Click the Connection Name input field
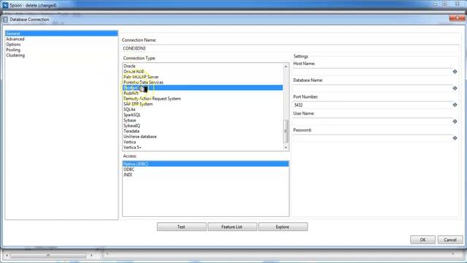 [290, 48]
